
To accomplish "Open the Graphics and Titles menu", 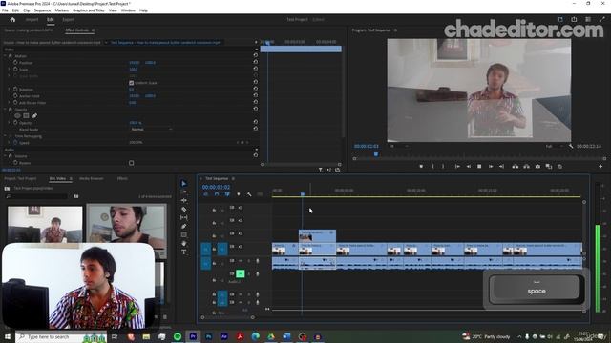I will click(x=89, y=10).
